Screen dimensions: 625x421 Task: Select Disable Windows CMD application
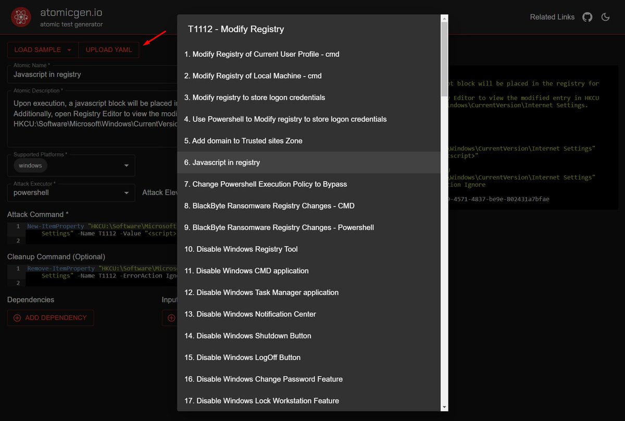309,271
